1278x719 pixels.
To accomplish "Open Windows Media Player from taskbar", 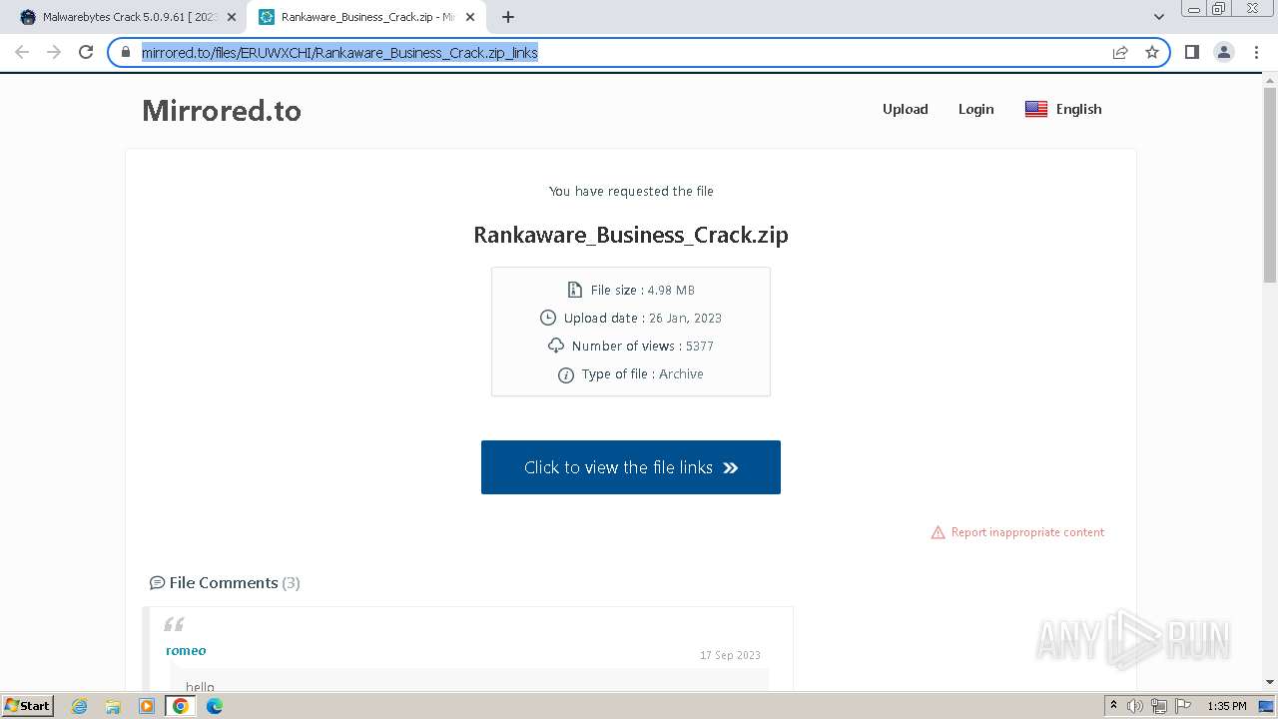I will (x=147, y=706).
